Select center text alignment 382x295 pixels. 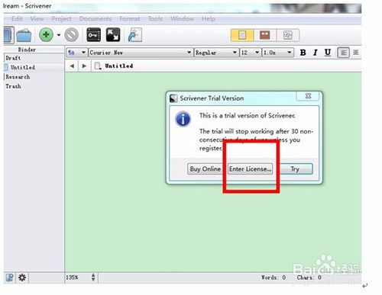[x=356, y=53]
